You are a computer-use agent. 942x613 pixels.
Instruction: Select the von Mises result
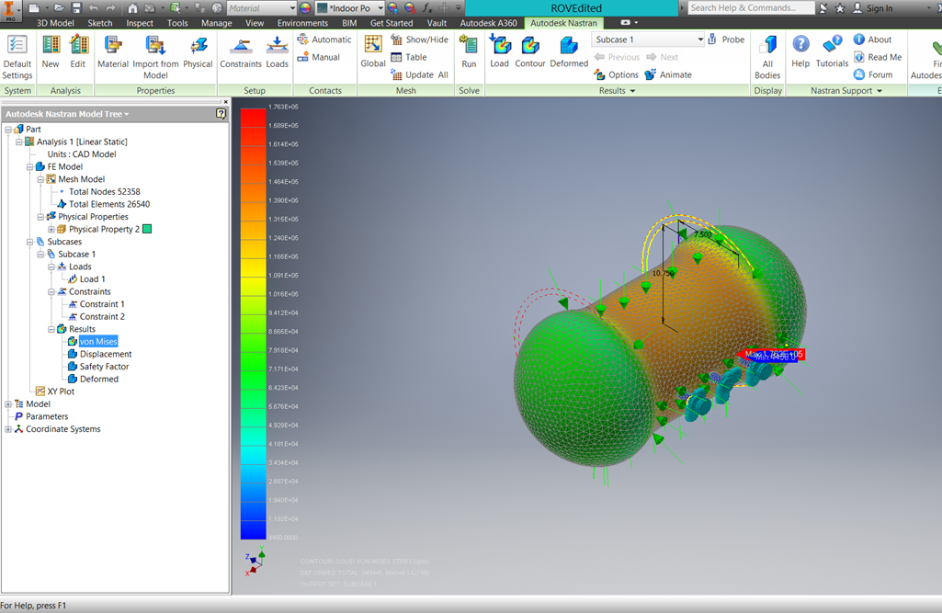tap(98, 341)
